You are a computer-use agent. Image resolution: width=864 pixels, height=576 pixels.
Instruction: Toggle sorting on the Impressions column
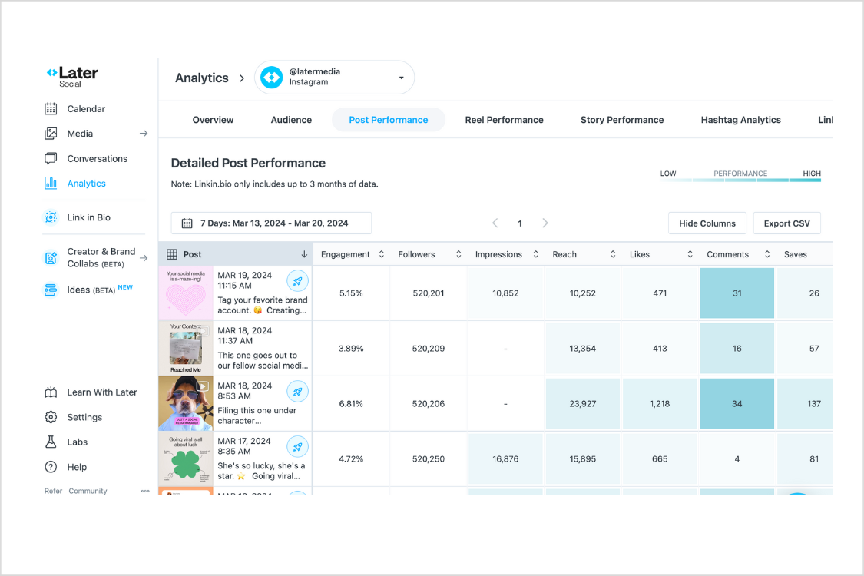pyautogui.click(x=536, y=253)
